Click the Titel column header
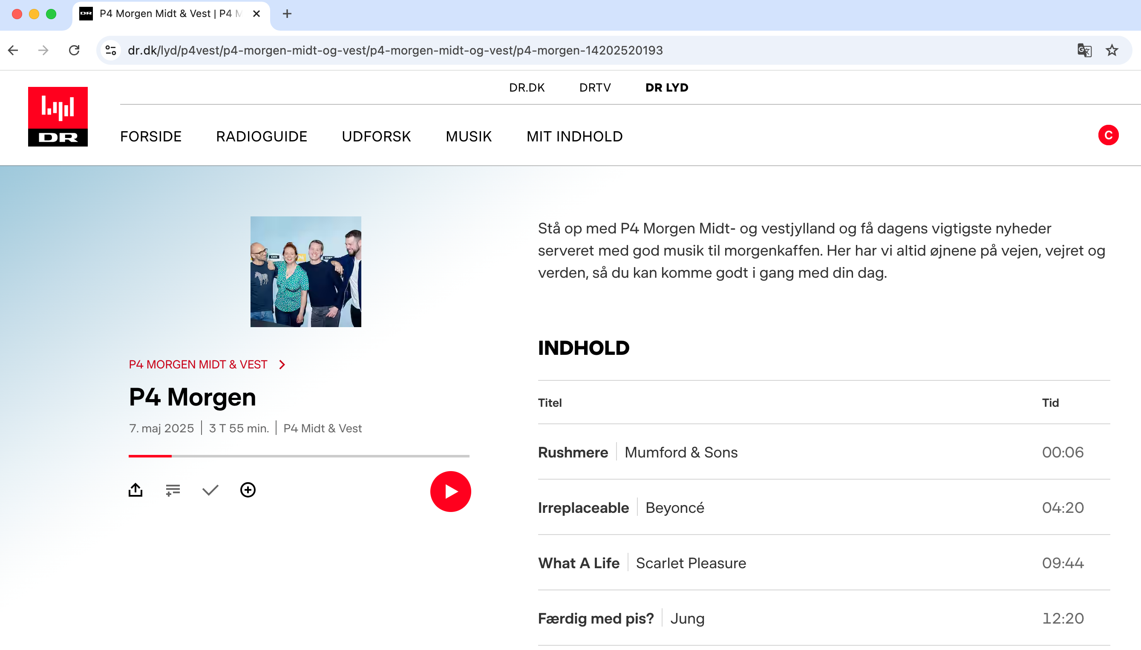1141x650 pixels. (x=550, y=403)
